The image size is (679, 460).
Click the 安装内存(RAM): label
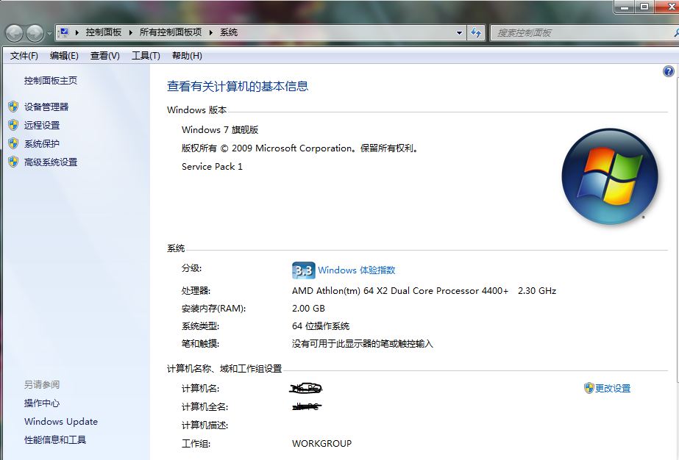[214, 309]
